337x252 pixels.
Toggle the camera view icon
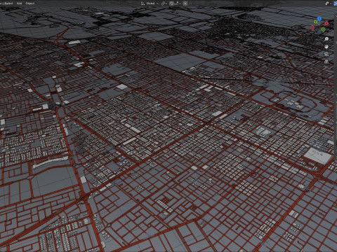(x=326, y=54)
